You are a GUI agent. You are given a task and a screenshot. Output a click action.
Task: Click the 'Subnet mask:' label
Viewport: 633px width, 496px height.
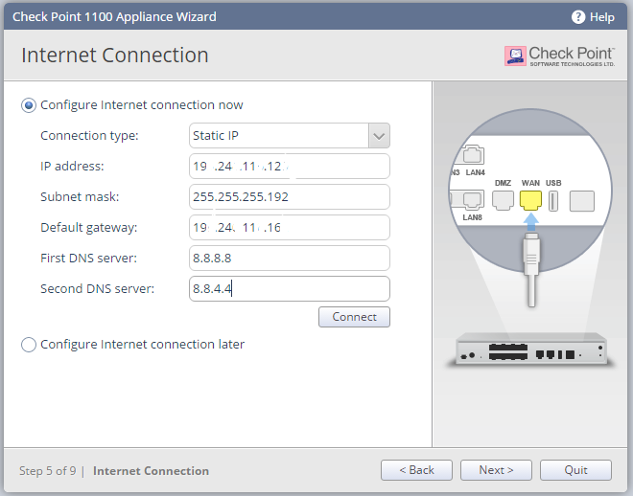(80, 196)
